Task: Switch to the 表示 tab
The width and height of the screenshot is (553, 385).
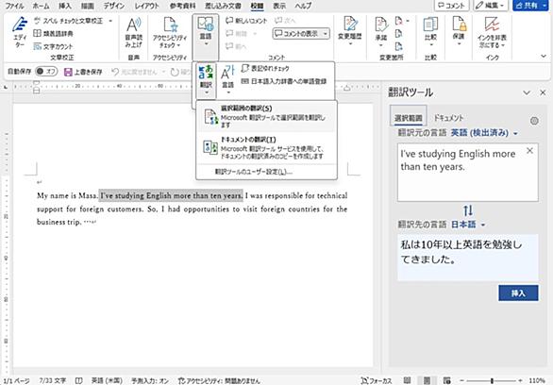Action: point(279,6)
